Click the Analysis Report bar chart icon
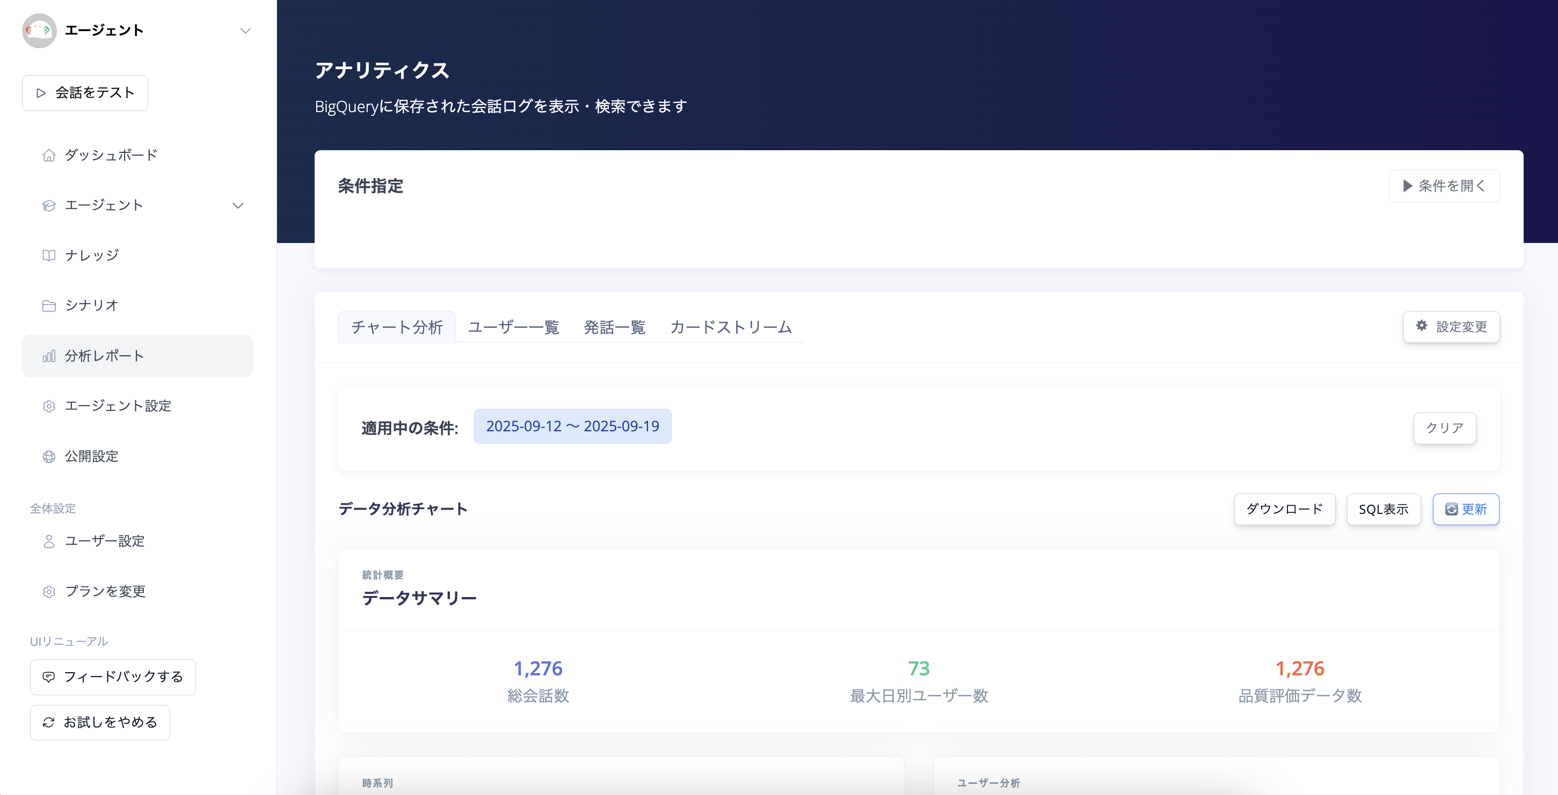Viewport: 1558px width, 795px height. coord(49,356)
